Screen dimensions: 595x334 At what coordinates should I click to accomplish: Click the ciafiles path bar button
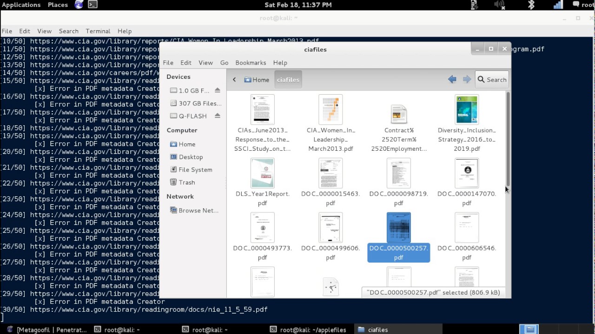click(x=288, y=80)
